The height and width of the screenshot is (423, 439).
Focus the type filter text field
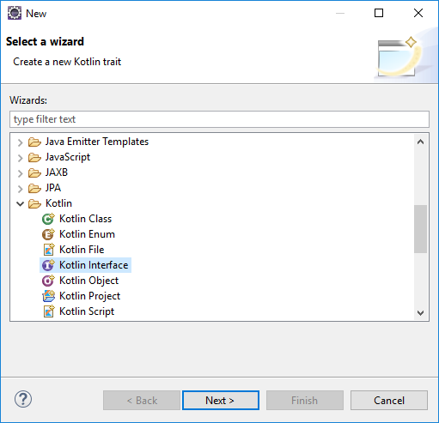pyautogui.click(x=219, y=119)
